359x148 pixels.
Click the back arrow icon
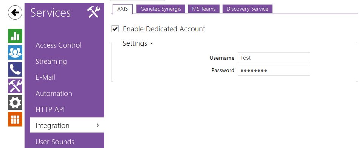point(15,12)
